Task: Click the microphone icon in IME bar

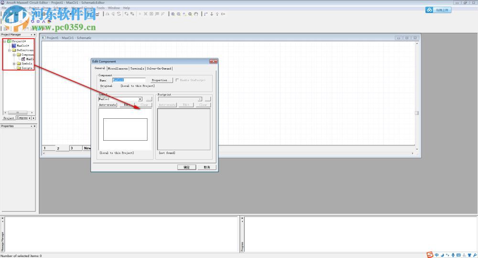Action: 453,255
